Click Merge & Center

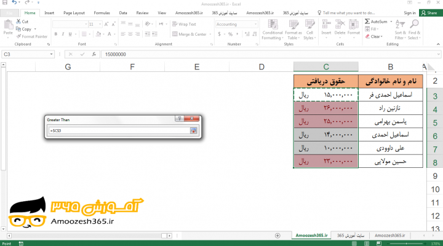tap(190, 34)
